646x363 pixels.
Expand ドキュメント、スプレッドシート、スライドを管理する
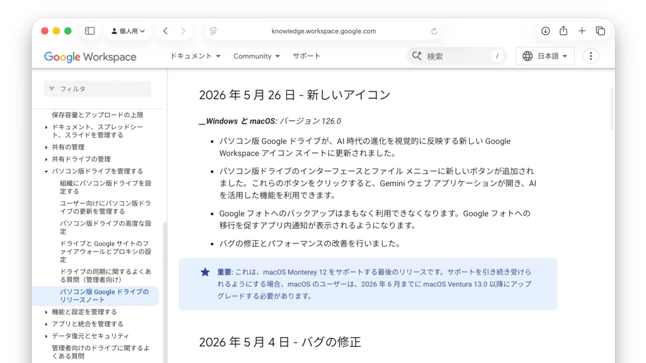coord(46,127)
